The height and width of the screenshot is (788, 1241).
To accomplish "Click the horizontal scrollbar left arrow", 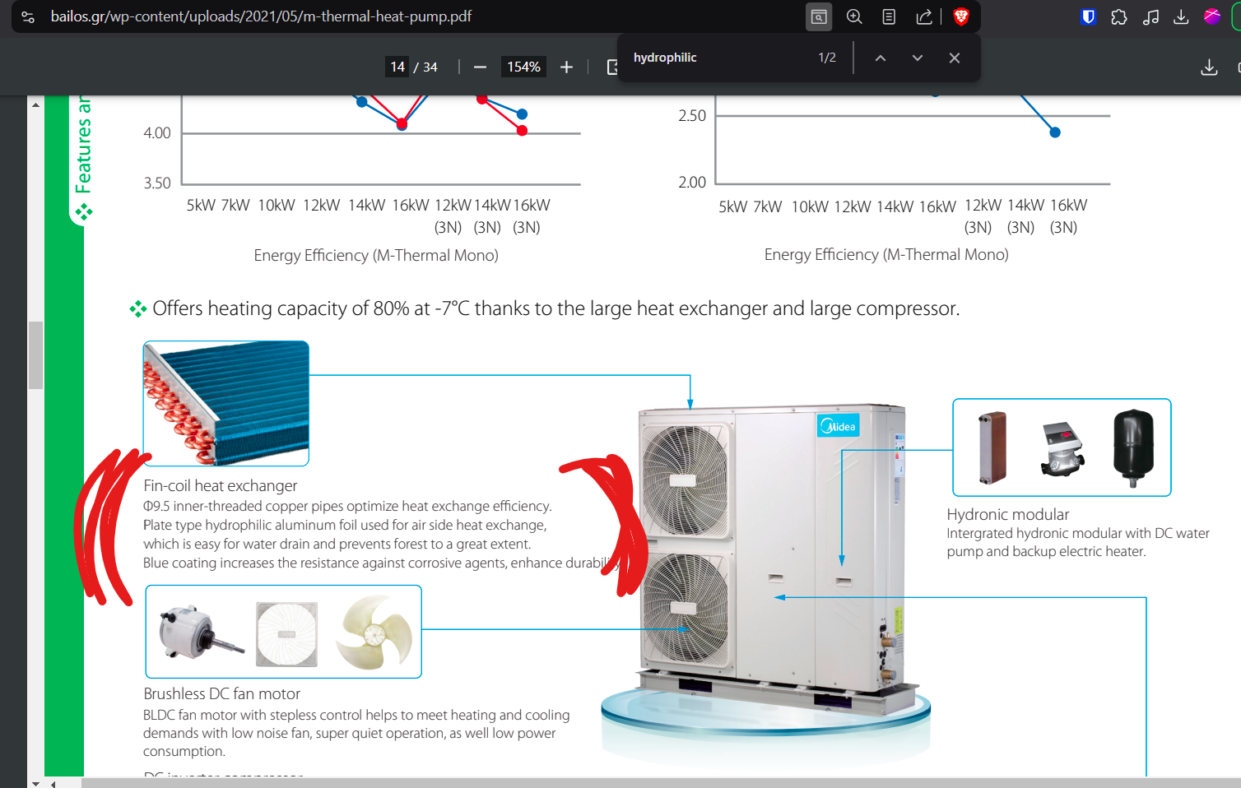I will tap(53, 783).
